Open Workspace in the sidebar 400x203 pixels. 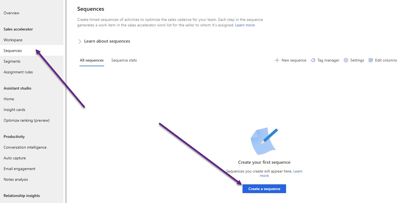tap(13, 40)
